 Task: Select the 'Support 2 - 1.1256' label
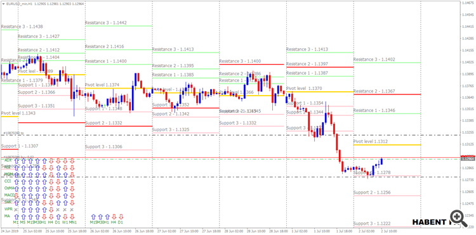(x=372, y=193)
